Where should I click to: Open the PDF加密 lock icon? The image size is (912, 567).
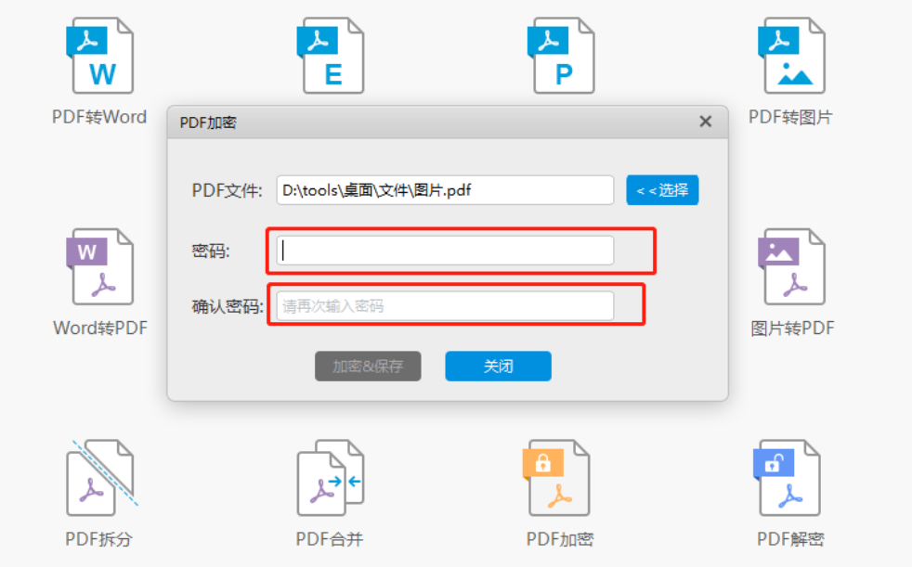(x=557, y=478)
